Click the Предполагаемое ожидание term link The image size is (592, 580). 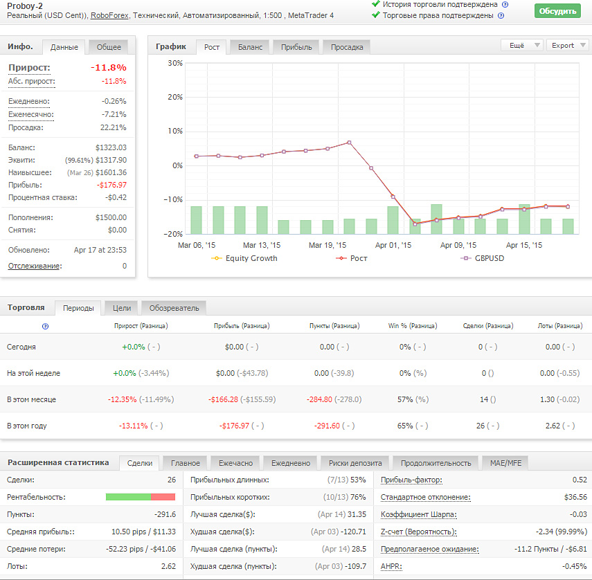[x=430, y=549]
